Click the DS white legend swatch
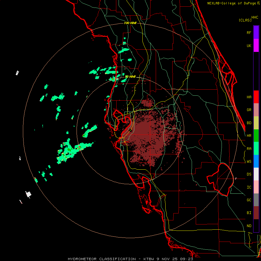This screenshot has height=261, width=261. click(256, 174)
